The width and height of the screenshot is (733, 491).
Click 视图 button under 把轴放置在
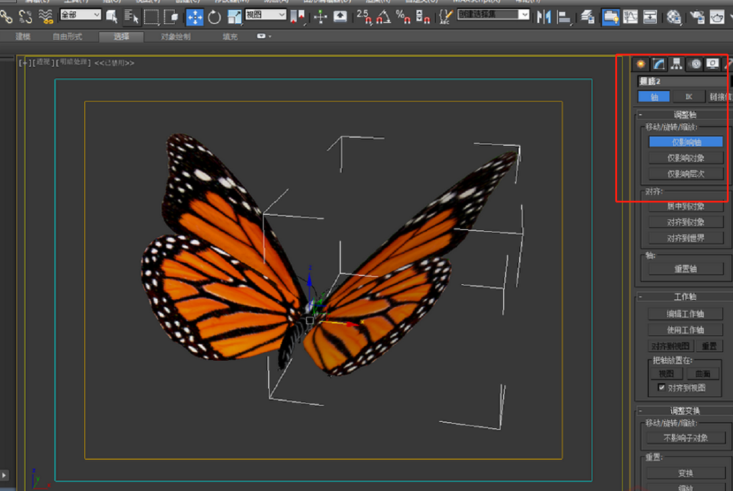pos(666,374)
